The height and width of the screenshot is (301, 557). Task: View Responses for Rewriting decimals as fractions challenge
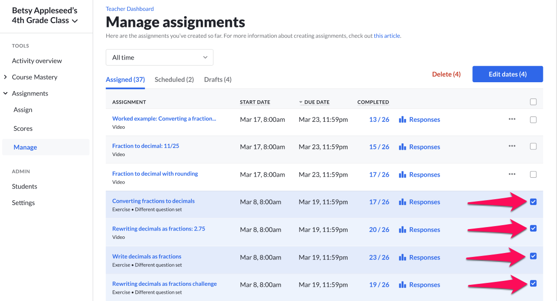[x=424, y=284]
